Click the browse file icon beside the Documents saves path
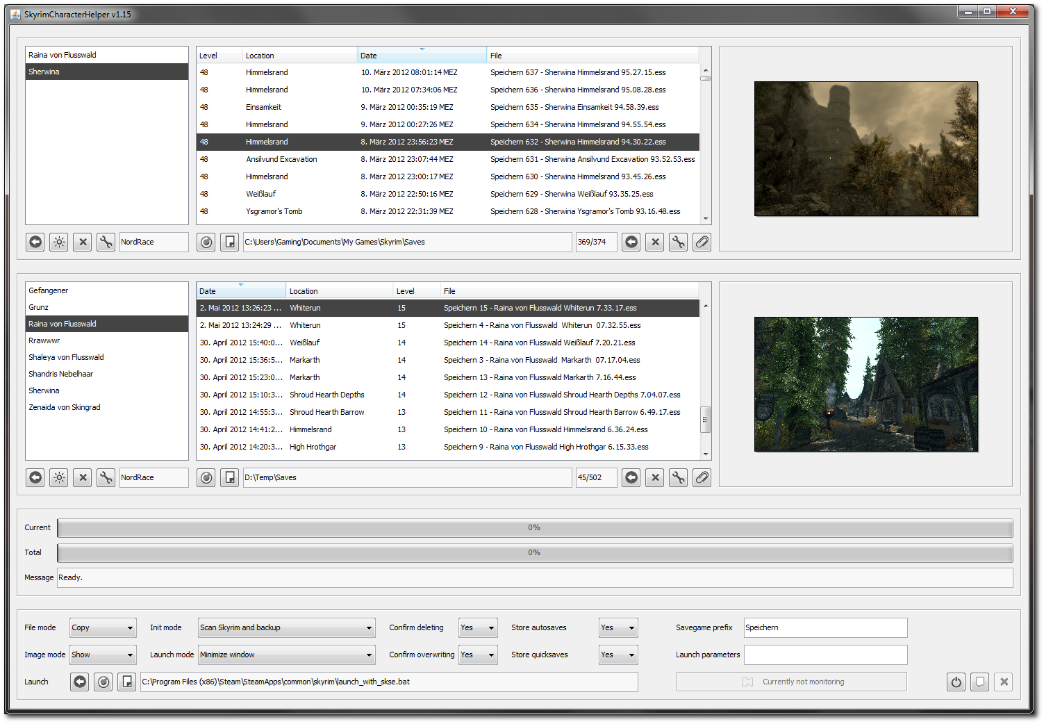1044x724 pixels. 229,242
